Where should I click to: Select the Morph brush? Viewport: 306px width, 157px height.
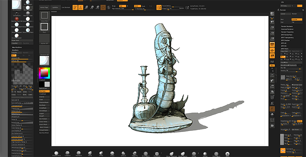(x=205, y=154)
